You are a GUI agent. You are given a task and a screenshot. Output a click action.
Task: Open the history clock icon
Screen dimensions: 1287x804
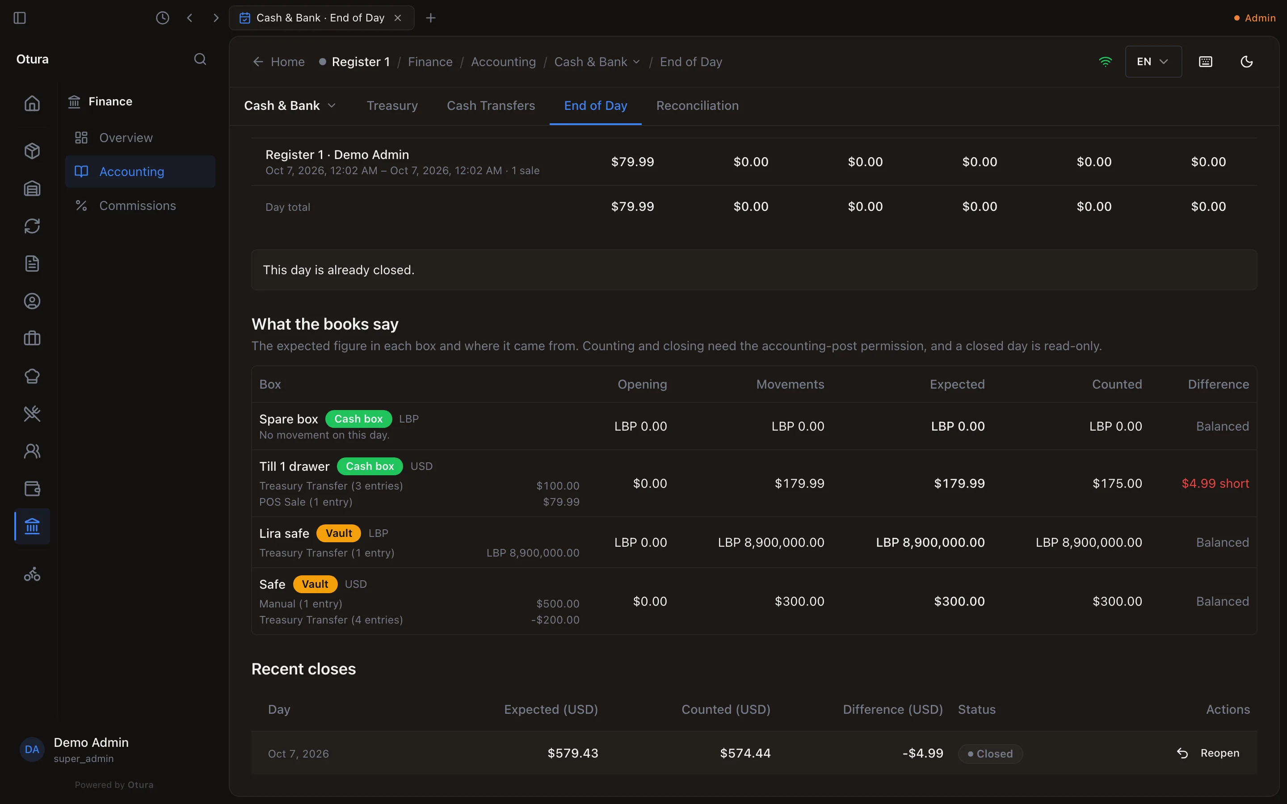162,17
